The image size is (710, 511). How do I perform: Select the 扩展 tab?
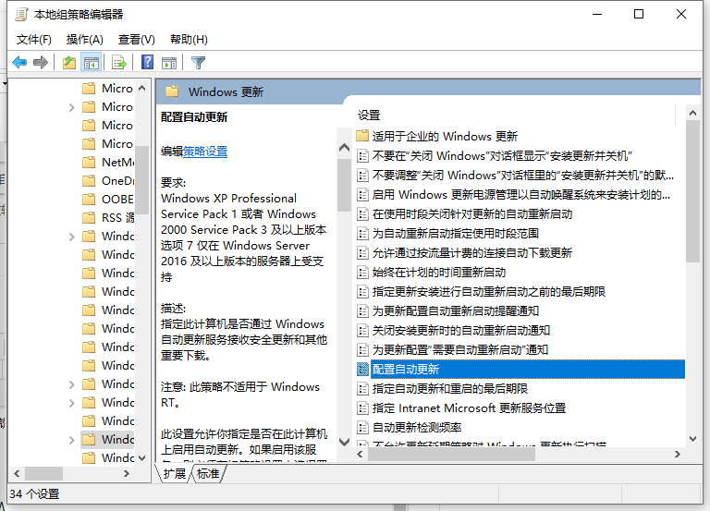pyautogui.click(x=174, y=474)
